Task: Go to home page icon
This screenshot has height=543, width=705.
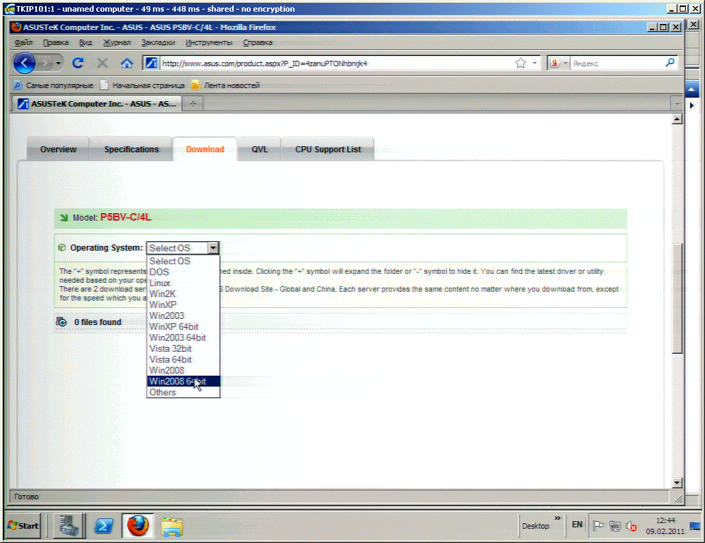Action: click(127, 63)
